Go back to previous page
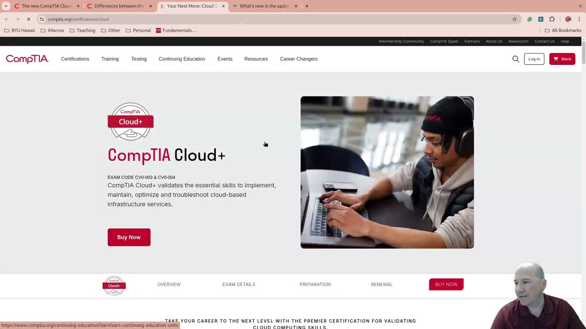Screen dimensions: 586x329 [7, 19]
